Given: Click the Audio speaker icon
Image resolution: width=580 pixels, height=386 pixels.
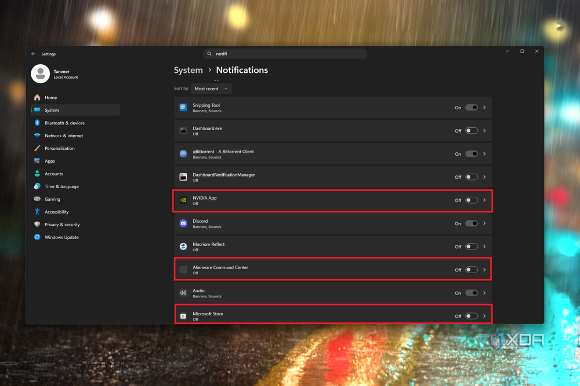Looking at the screenshot, I should [x=183, y=293].
